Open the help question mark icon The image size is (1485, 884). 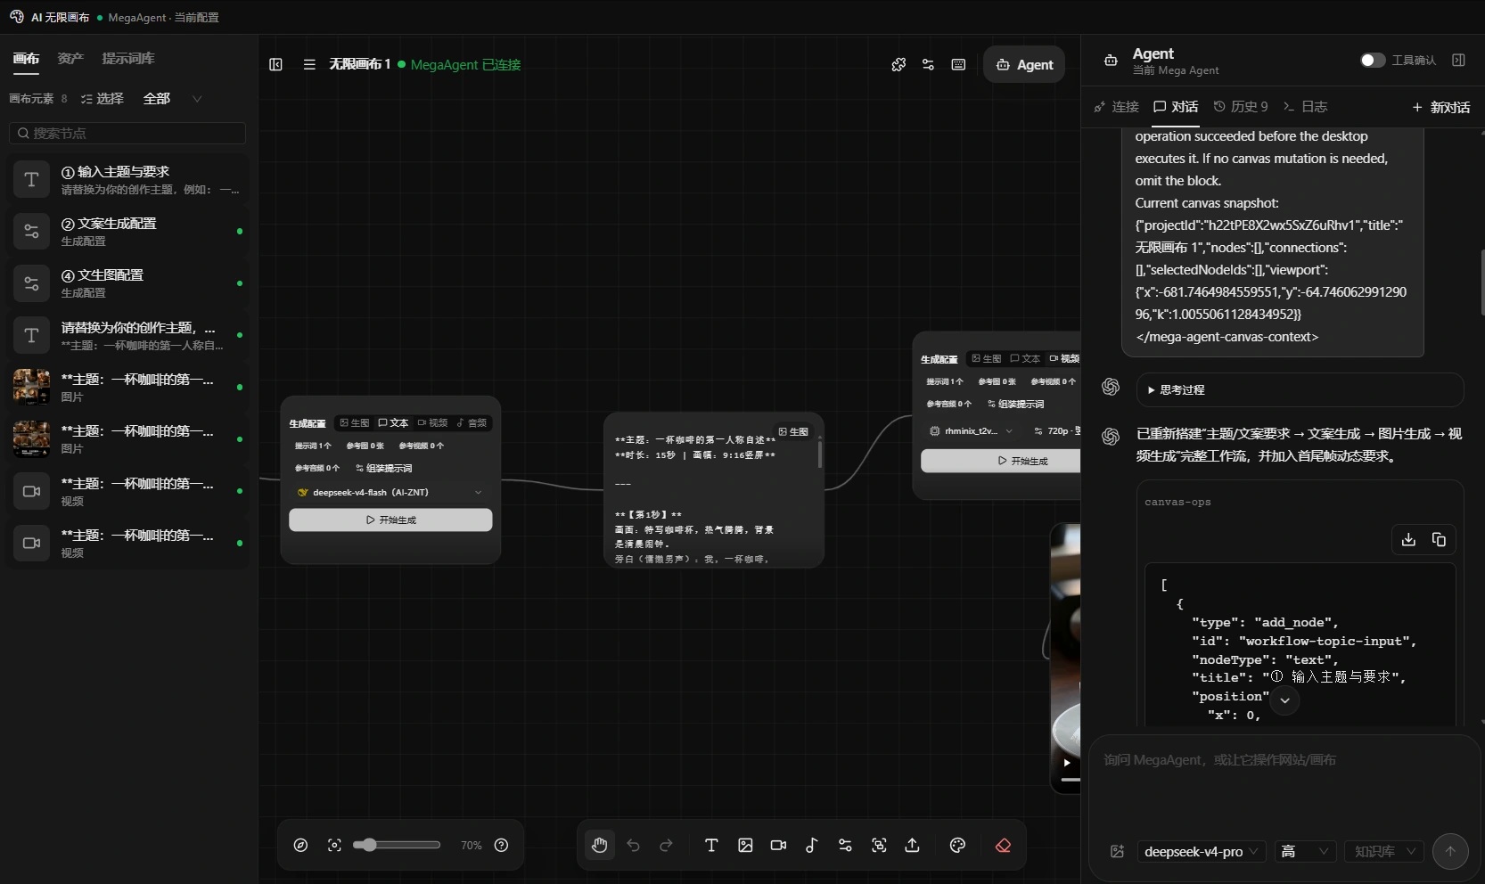click(x=501, y=845)
